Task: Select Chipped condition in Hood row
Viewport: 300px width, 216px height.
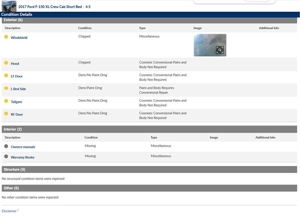Action: pyautogui.click(x=84, y=62)
